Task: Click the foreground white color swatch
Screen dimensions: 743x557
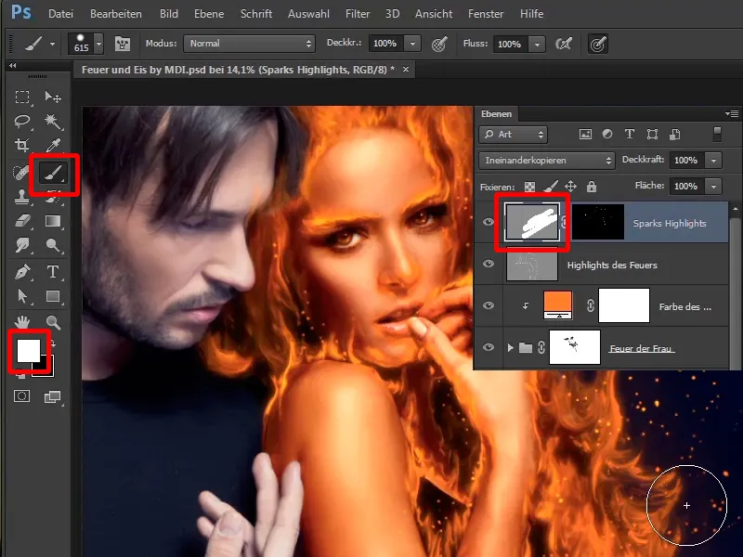Action: click(x=28, y=350)
